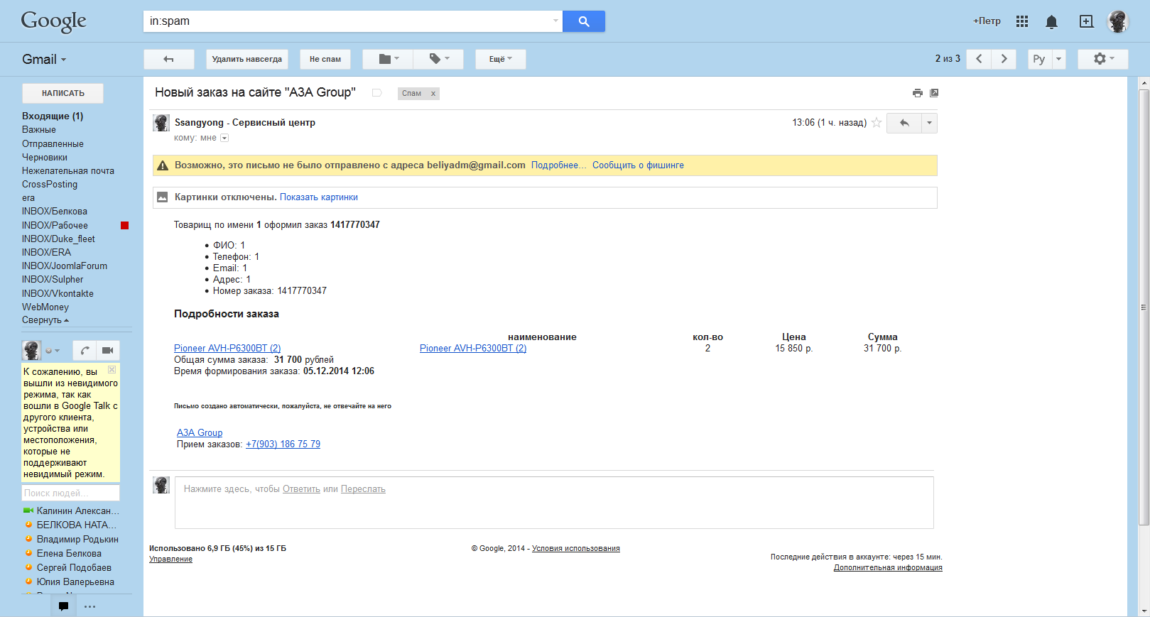This screenshot has height=617, width=1150.
Task: Open the АЗА Group link
Action: coord(200,432)
